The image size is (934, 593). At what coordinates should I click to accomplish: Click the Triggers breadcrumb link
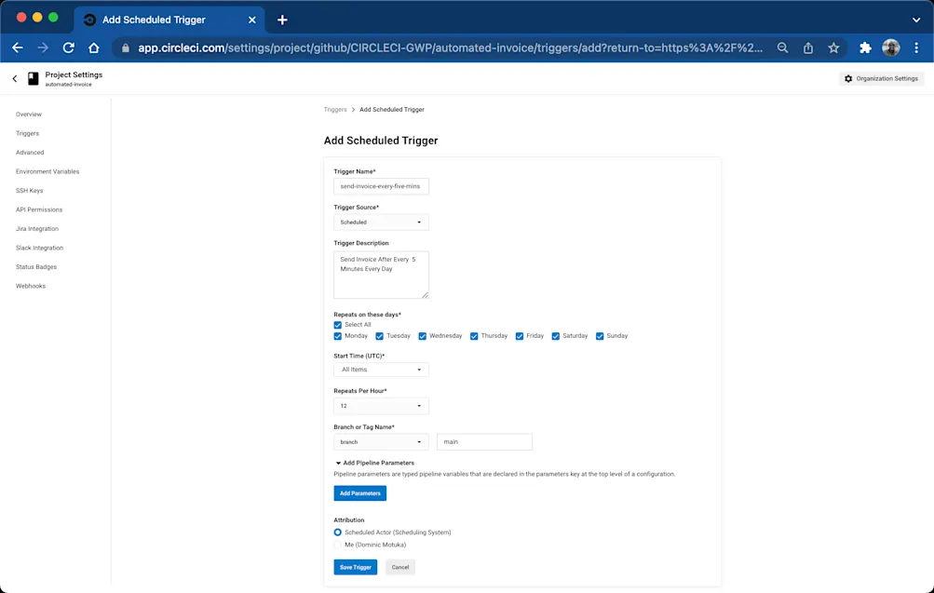tap(334, 110)
